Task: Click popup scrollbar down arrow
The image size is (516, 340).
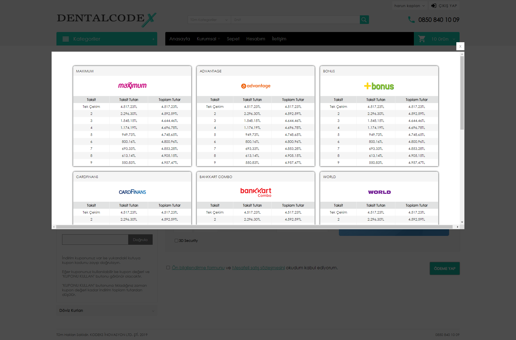Action: (462, 222)
